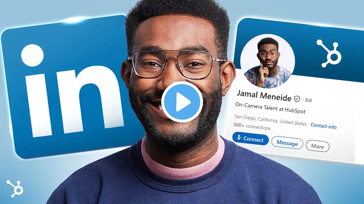Click the HubSpot sprocket logo in the bottom-left corner
Viewport: 364px width, 204px height.
pos(15,188)
